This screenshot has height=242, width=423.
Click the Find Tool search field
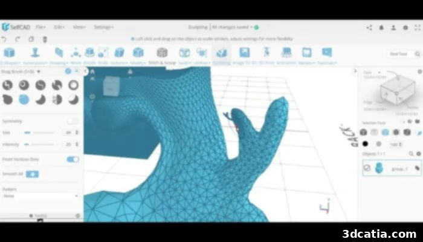pos(400,54)
